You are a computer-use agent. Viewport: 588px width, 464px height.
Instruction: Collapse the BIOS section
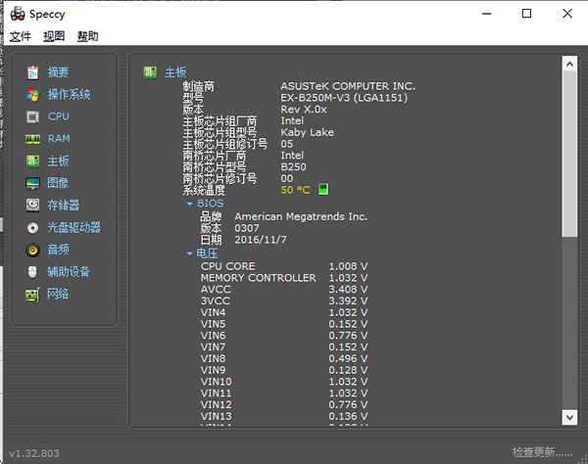190,204
